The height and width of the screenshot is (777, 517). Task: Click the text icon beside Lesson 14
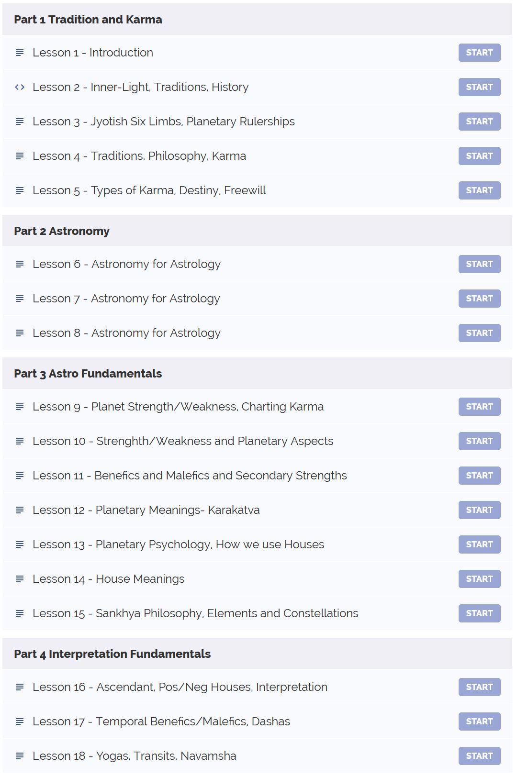click(20, 579)
